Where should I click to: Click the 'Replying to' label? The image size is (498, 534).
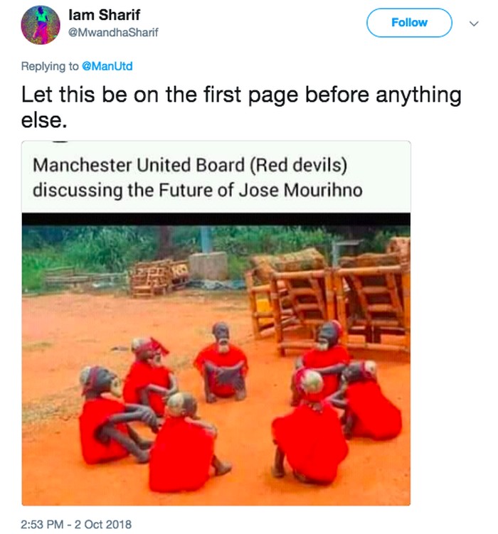pyautogui.click(x=50, y=66)
